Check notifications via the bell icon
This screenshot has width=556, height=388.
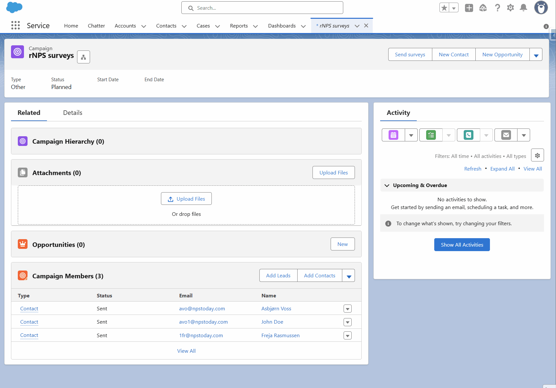523,7
